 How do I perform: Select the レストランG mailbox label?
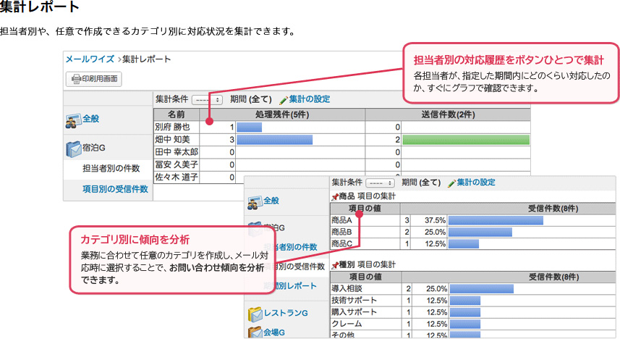click(288, 313)
